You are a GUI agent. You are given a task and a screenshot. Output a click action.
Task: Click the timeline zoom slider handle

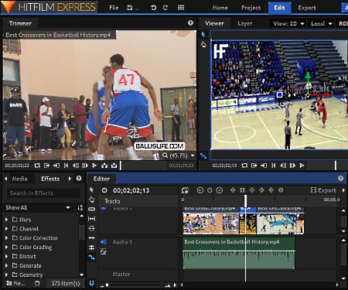click(107, 285)
